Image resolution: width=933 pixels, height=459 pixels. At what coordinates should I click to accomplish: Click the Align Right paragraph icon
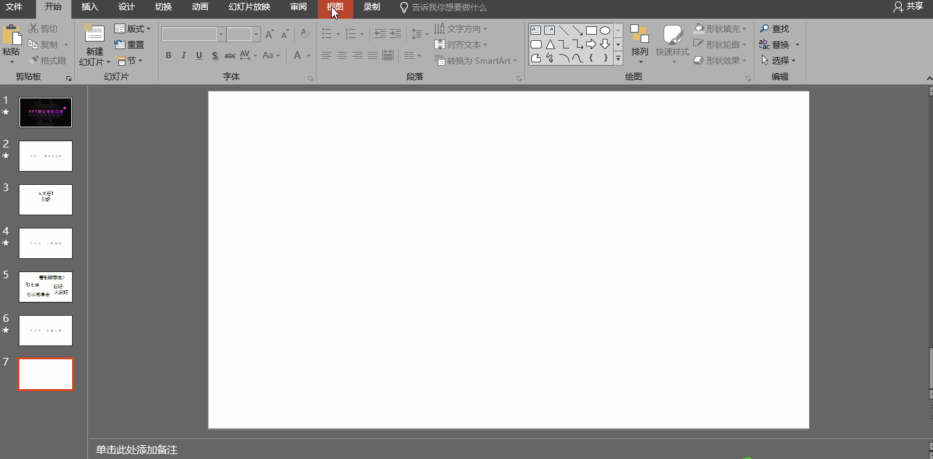tap(357, 55)
